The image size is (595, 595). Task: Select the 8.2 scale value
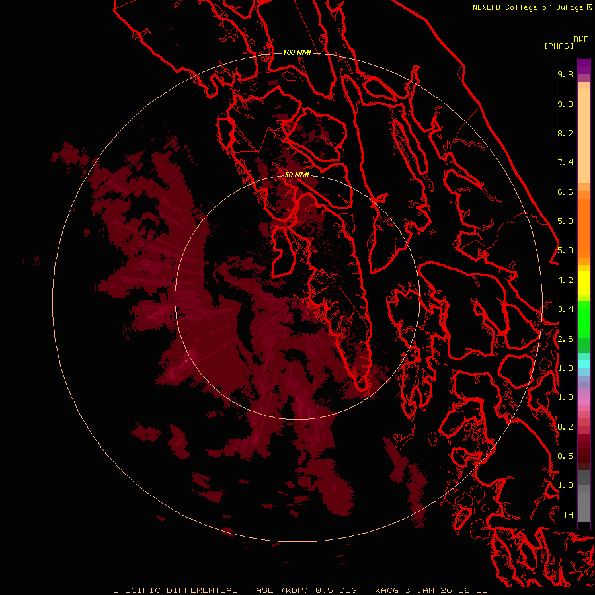tap(565, 133)
